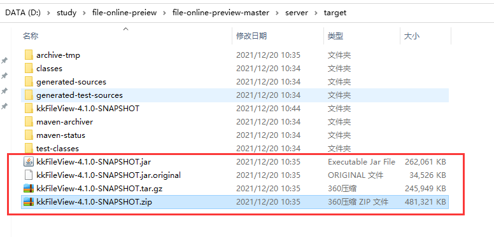Click the sort arrow above the name column
The width and height of the screenshot is (494, 237).
125,29
